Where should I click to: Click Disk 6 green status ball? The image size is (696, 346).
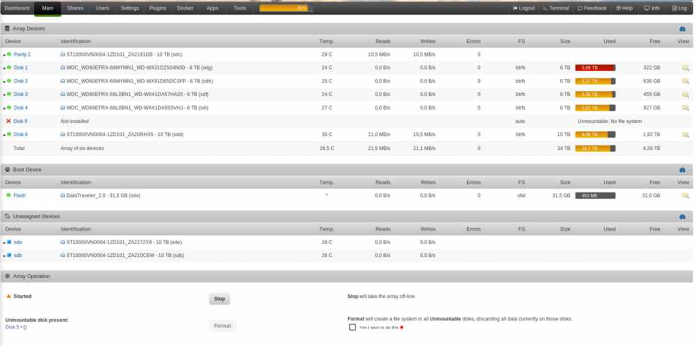coord(9,134)
